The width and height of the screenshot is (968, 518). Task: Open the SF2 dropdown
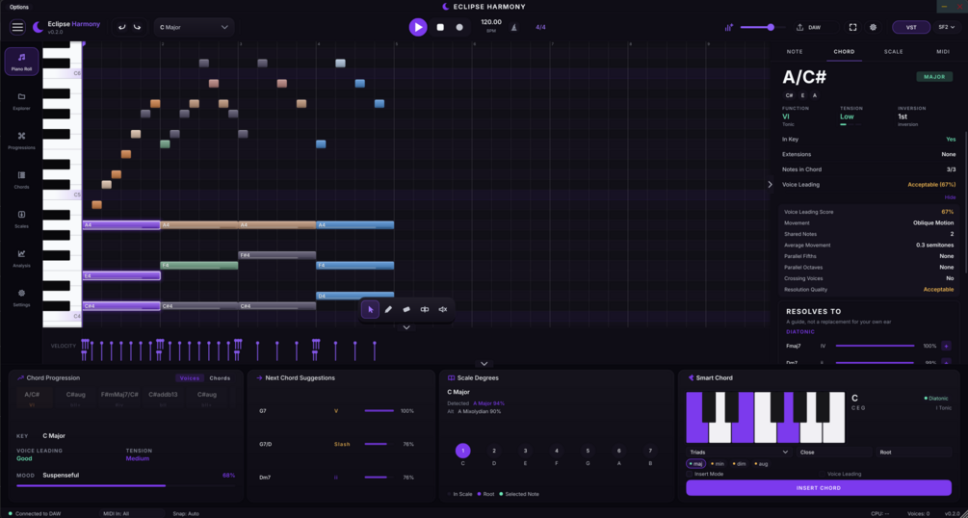tap(947, 27)
